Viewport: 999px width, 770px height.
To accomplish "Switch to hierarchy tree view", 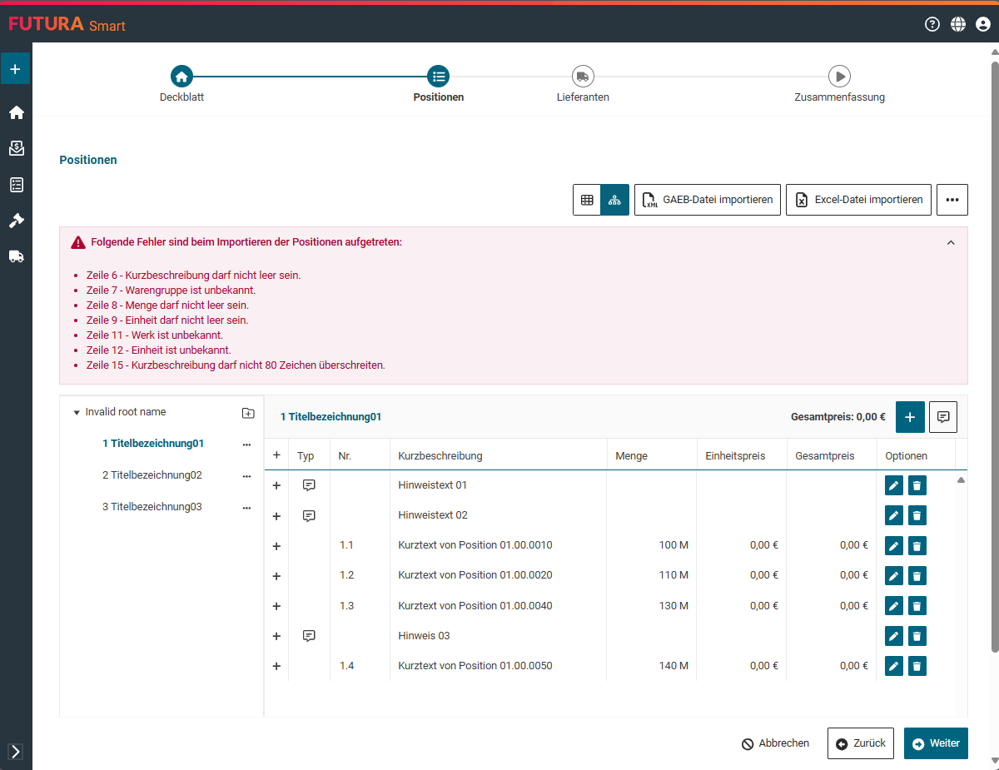I will point(614,200).
